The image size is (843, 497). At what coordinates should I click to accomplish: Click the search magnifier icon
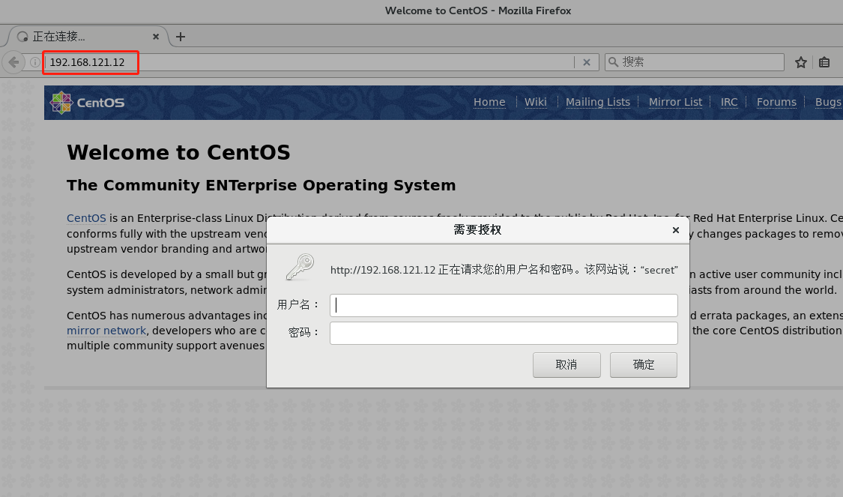[x=613, y=62]
